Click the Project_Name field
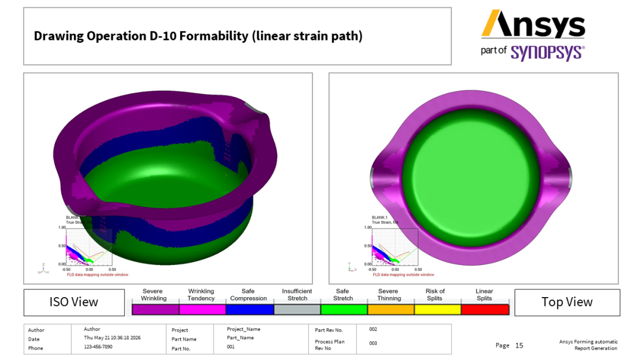644x362 pixels. click(x=243, y=329)
